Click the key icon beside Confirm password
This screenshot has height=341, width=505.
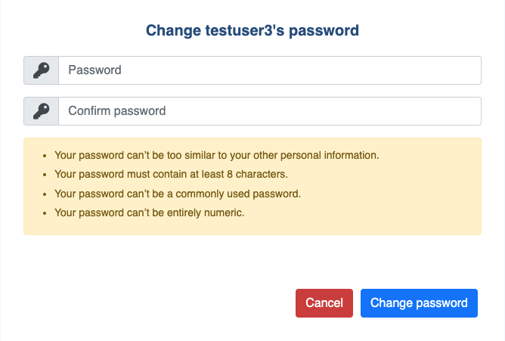pyautogui.click(x=41, y=111)
